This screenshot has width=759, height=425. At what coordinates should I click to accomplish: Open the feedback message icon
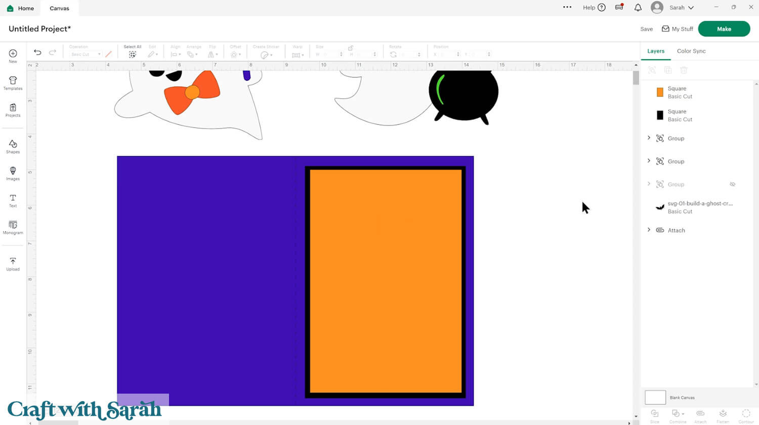coord(619,7)
